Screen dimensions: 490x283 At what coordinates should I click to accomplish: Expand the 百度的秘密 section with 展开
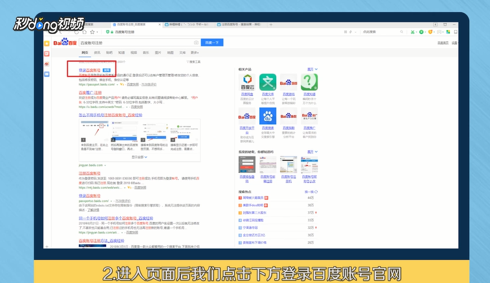point(312,152)
